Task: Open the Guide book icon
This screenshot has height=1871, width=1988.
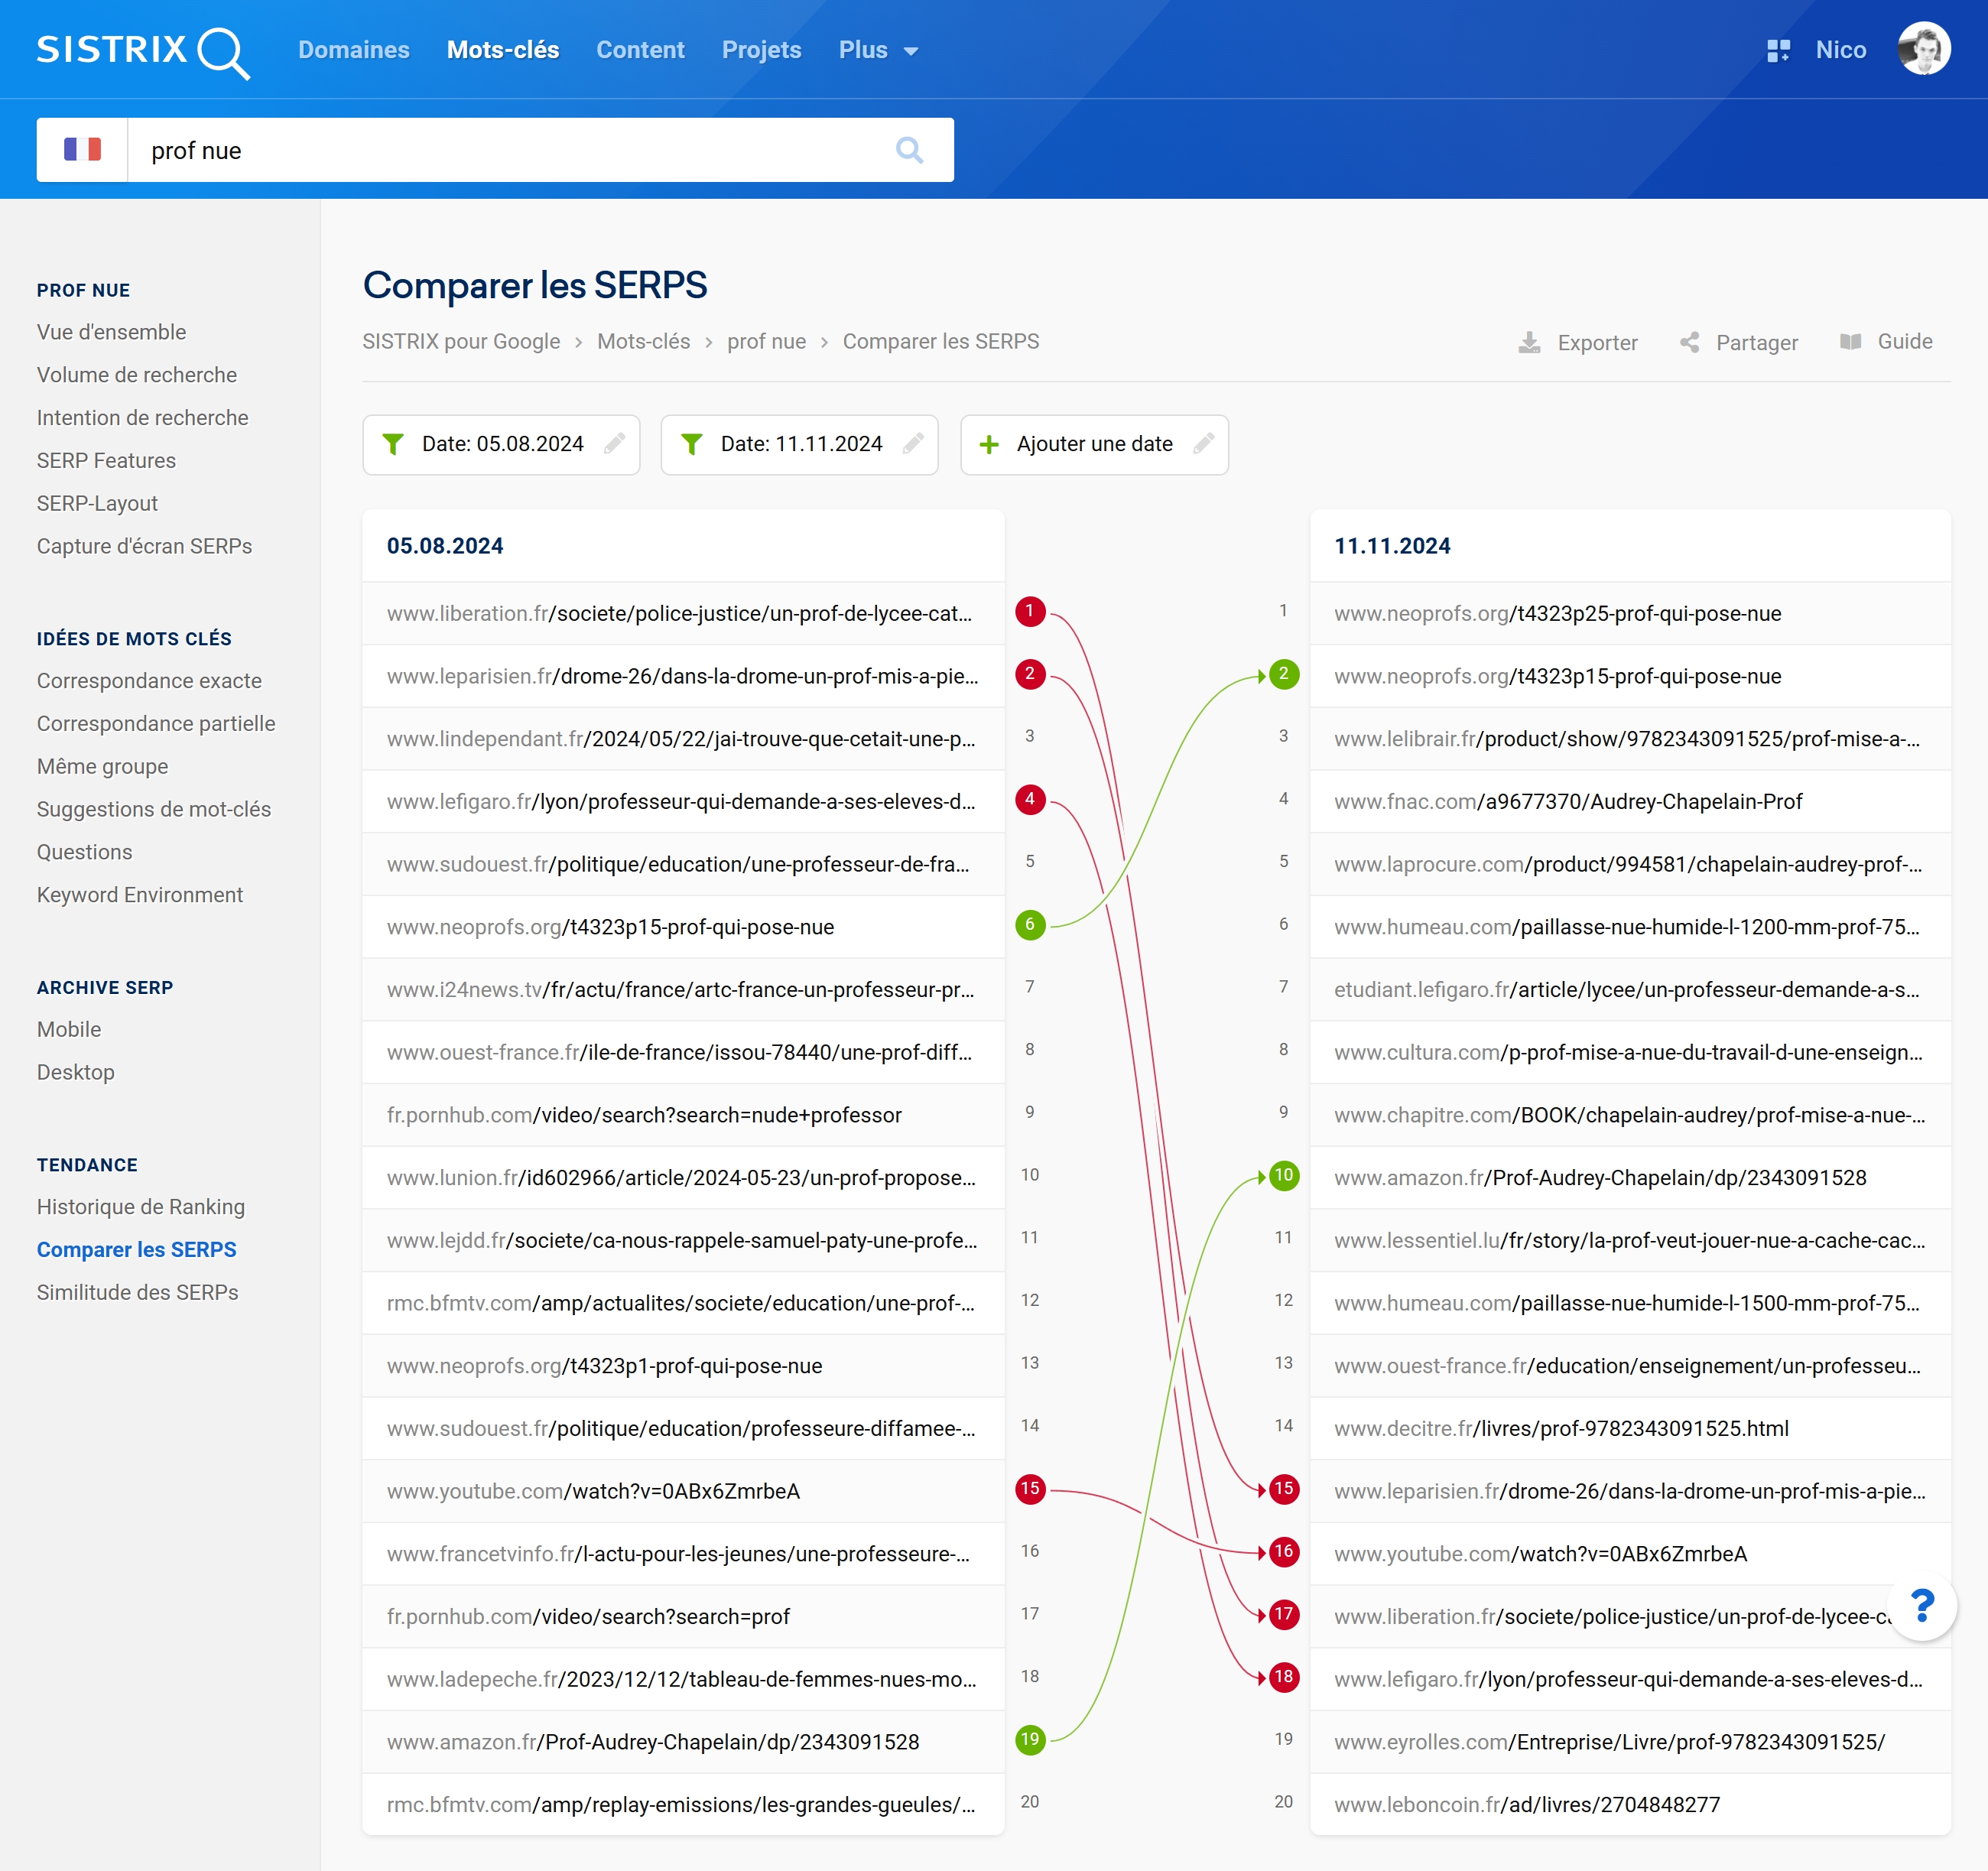Action: [x=1850, y=342]
